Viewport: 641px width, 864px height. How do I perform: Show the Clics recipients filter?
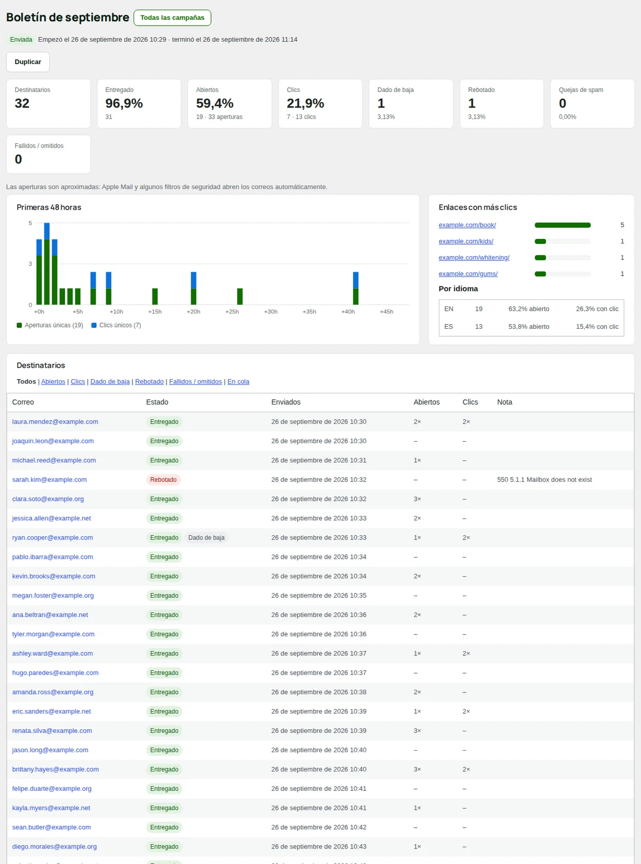click(x=77, y=382)
